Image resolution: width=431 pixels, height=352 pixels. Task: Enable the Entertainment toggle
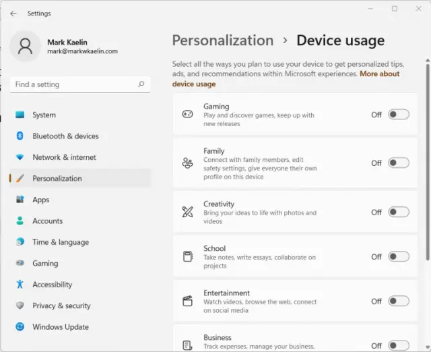398,301
